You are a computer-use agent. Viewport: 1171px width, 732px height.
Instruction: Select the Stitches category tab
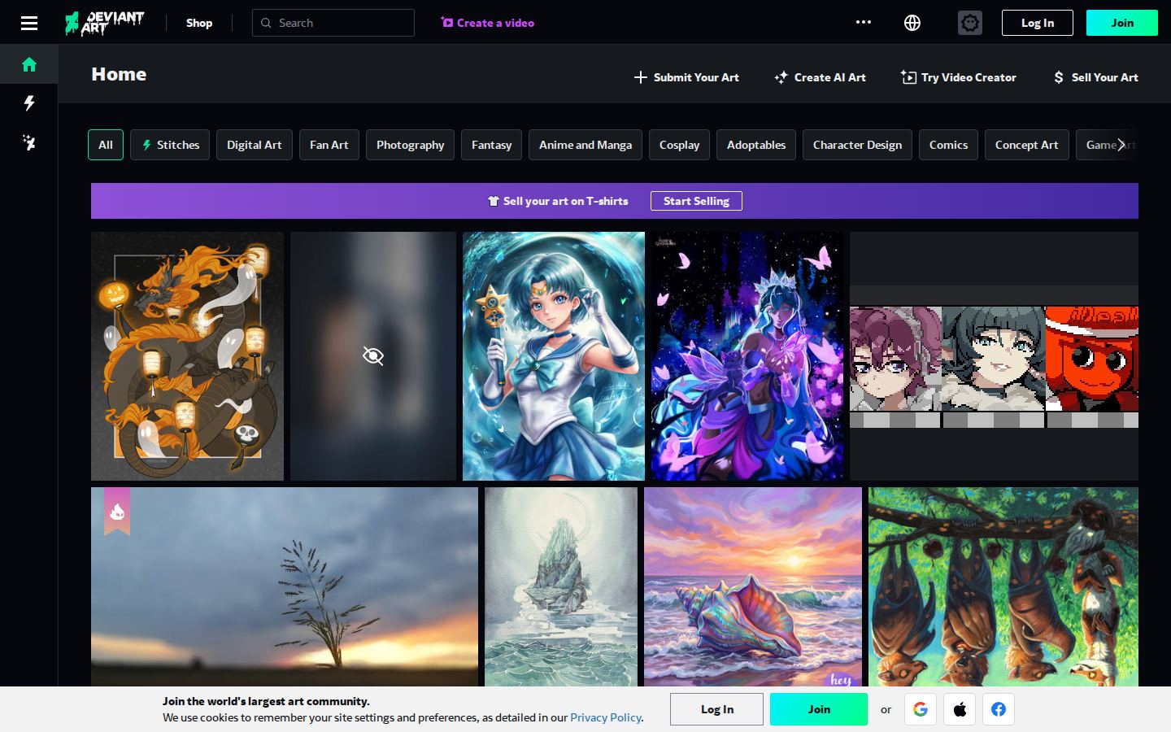pyautogui.click(x=170, y=145)
